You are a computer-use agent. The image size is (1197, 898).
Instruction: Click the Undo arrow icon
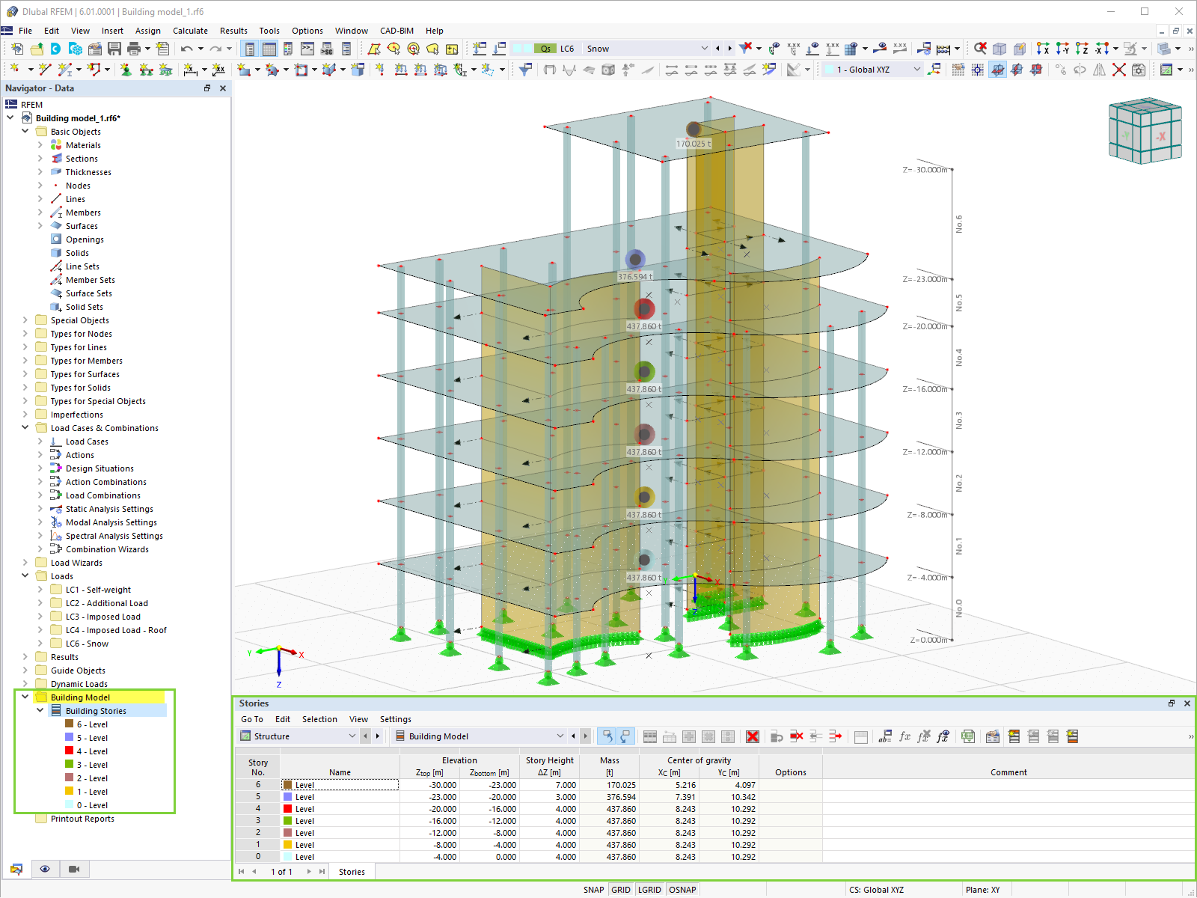[x=186, y=49]
